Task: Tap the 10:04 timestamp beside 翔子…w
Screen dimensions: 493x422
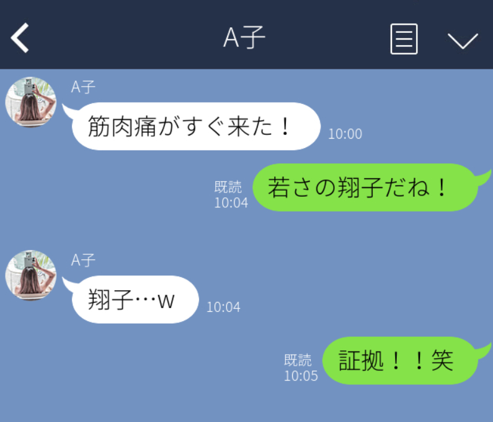Action: [223, 307]
